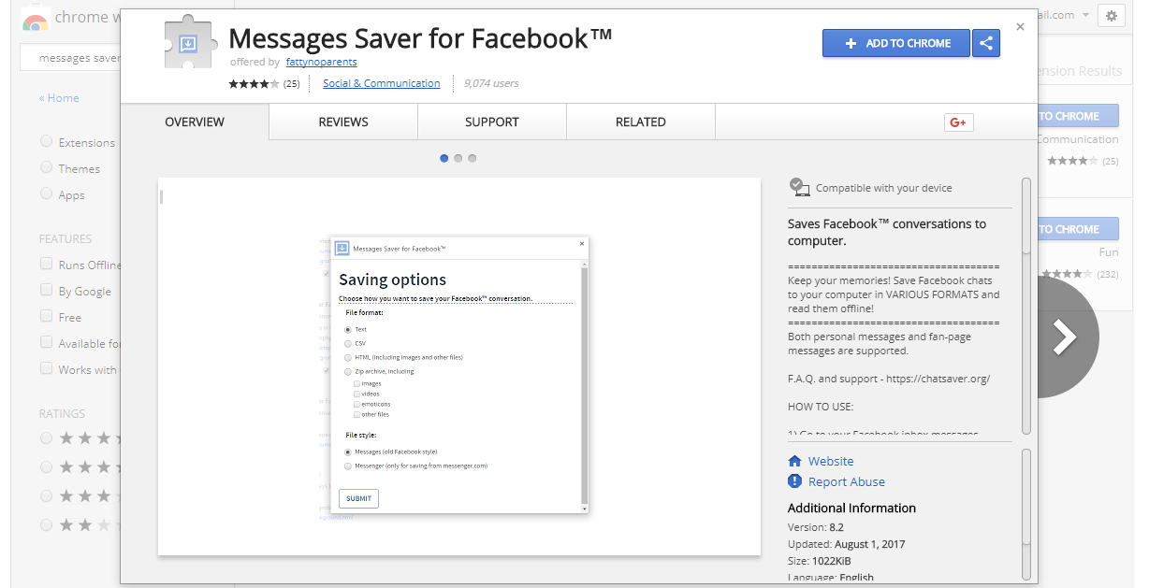This screenshot has height=588, width=1149.
Task: Toggle By Google checkbox
Action: (x=46, y=291)
